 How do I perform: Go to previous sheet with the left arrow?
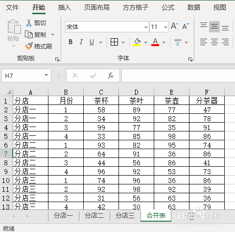[13, 216]
